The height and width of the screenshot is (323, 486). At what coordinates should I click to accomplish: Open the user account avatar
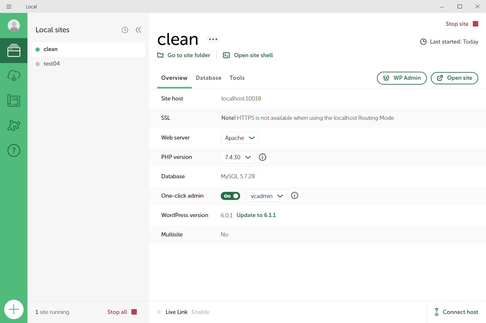point(14,26)
